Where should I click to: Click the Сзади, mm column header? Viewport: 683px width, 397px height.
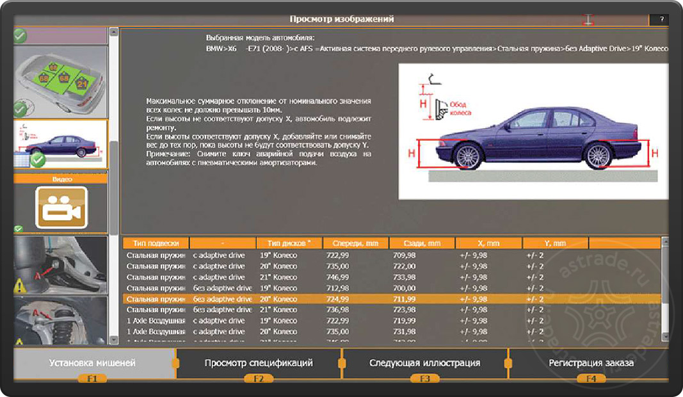click(x=422, y=243)
